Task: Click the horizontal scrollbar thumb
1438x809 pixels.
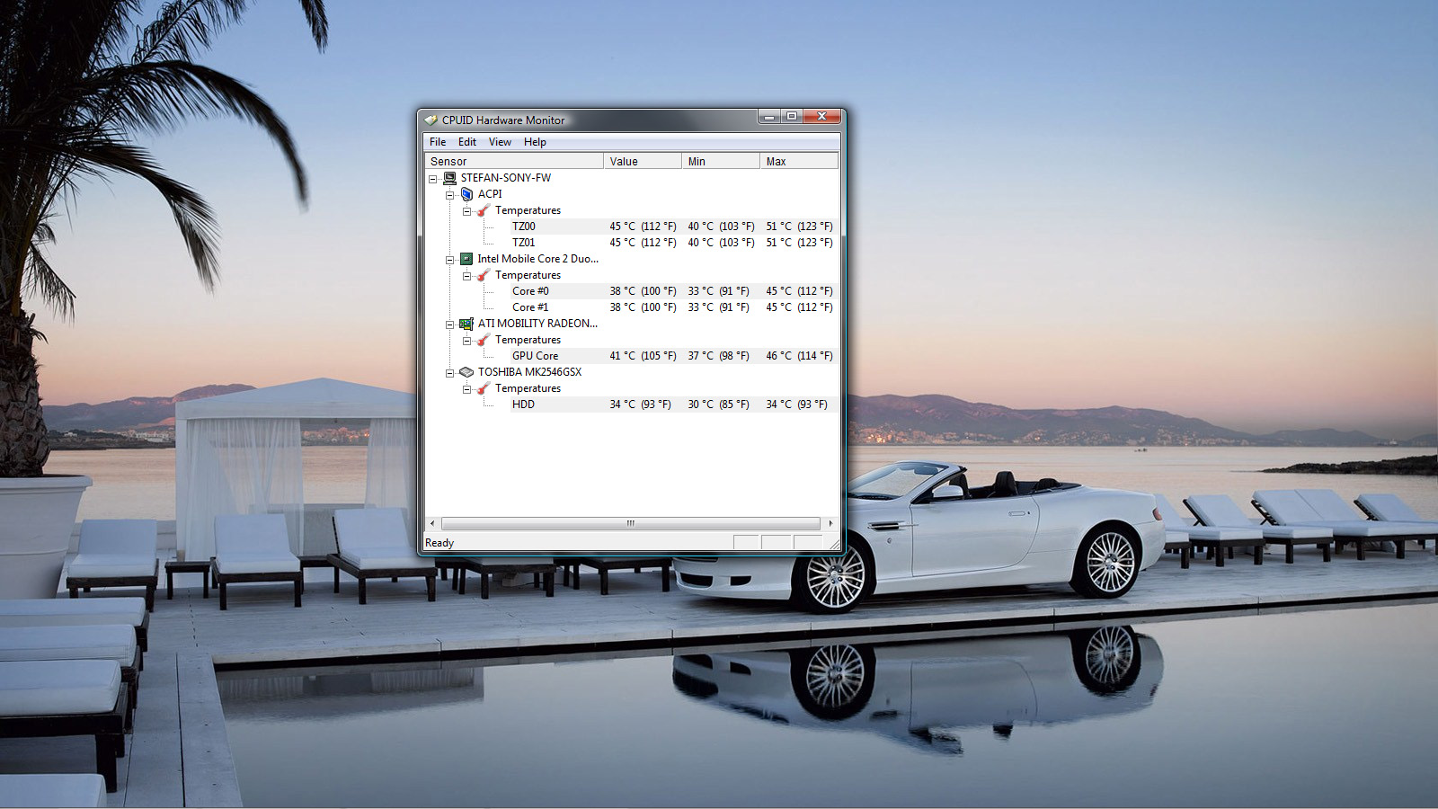Action: coord(631,523)
